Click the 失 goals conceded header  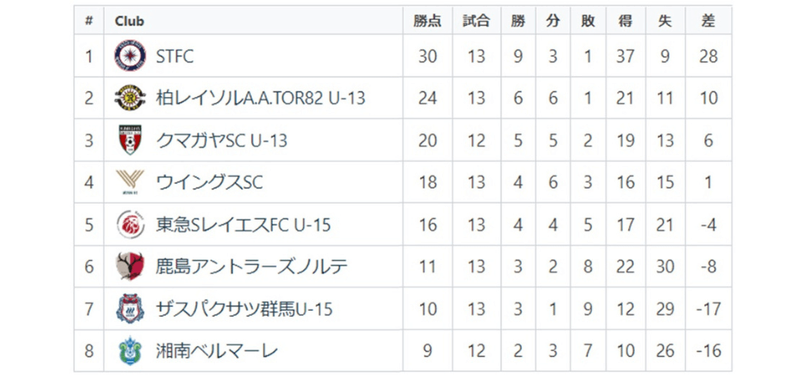[665, 21]
